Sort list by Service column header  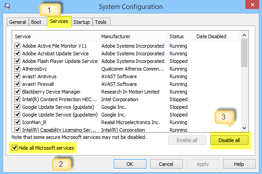(55, 36)
